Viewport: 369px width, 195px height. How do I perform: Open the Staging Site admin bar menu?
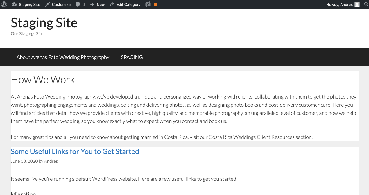(x=26, y=4)
